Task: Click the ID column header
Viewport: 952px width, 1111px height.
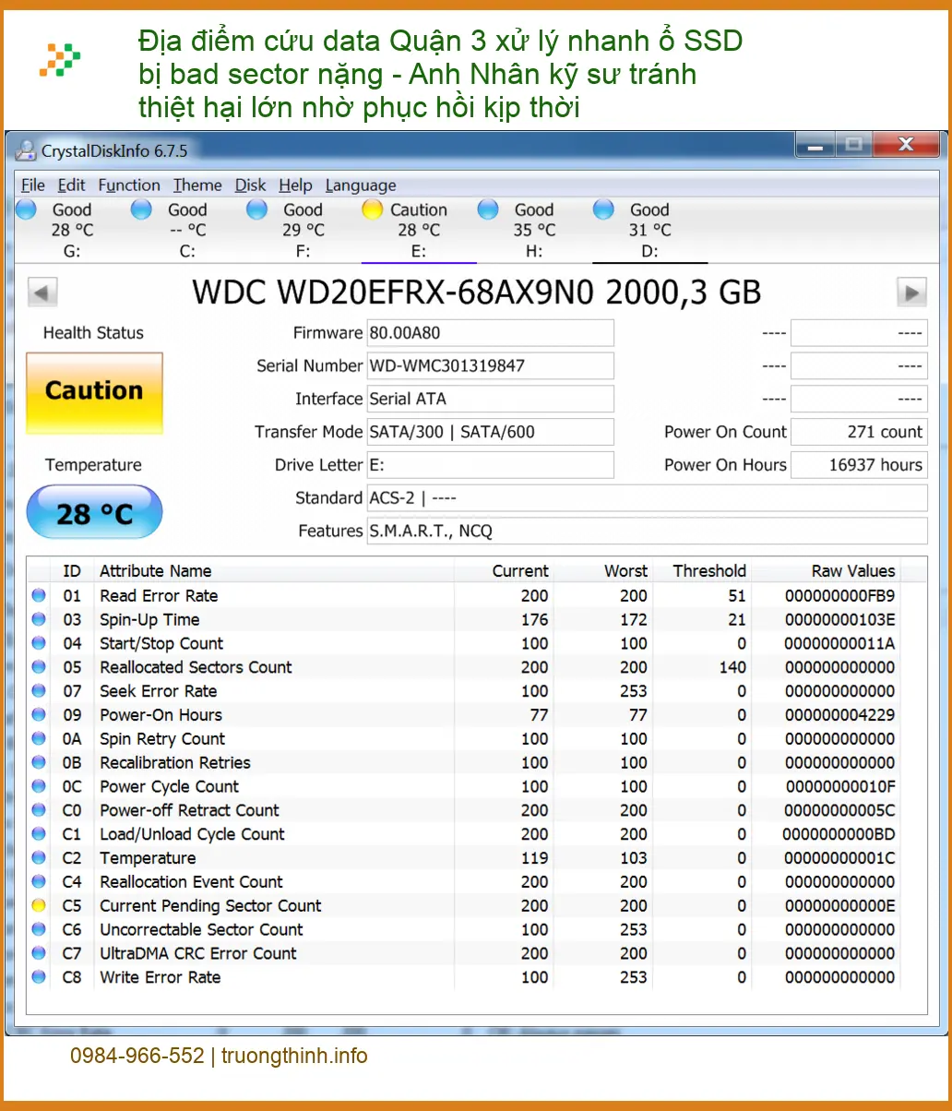Action: coord(72,570)
